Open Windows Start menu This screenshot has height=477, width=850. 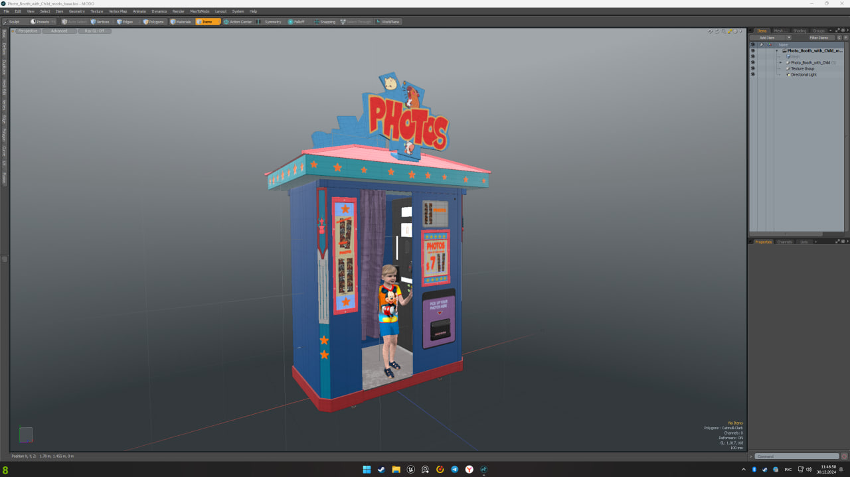coord(367,470)
